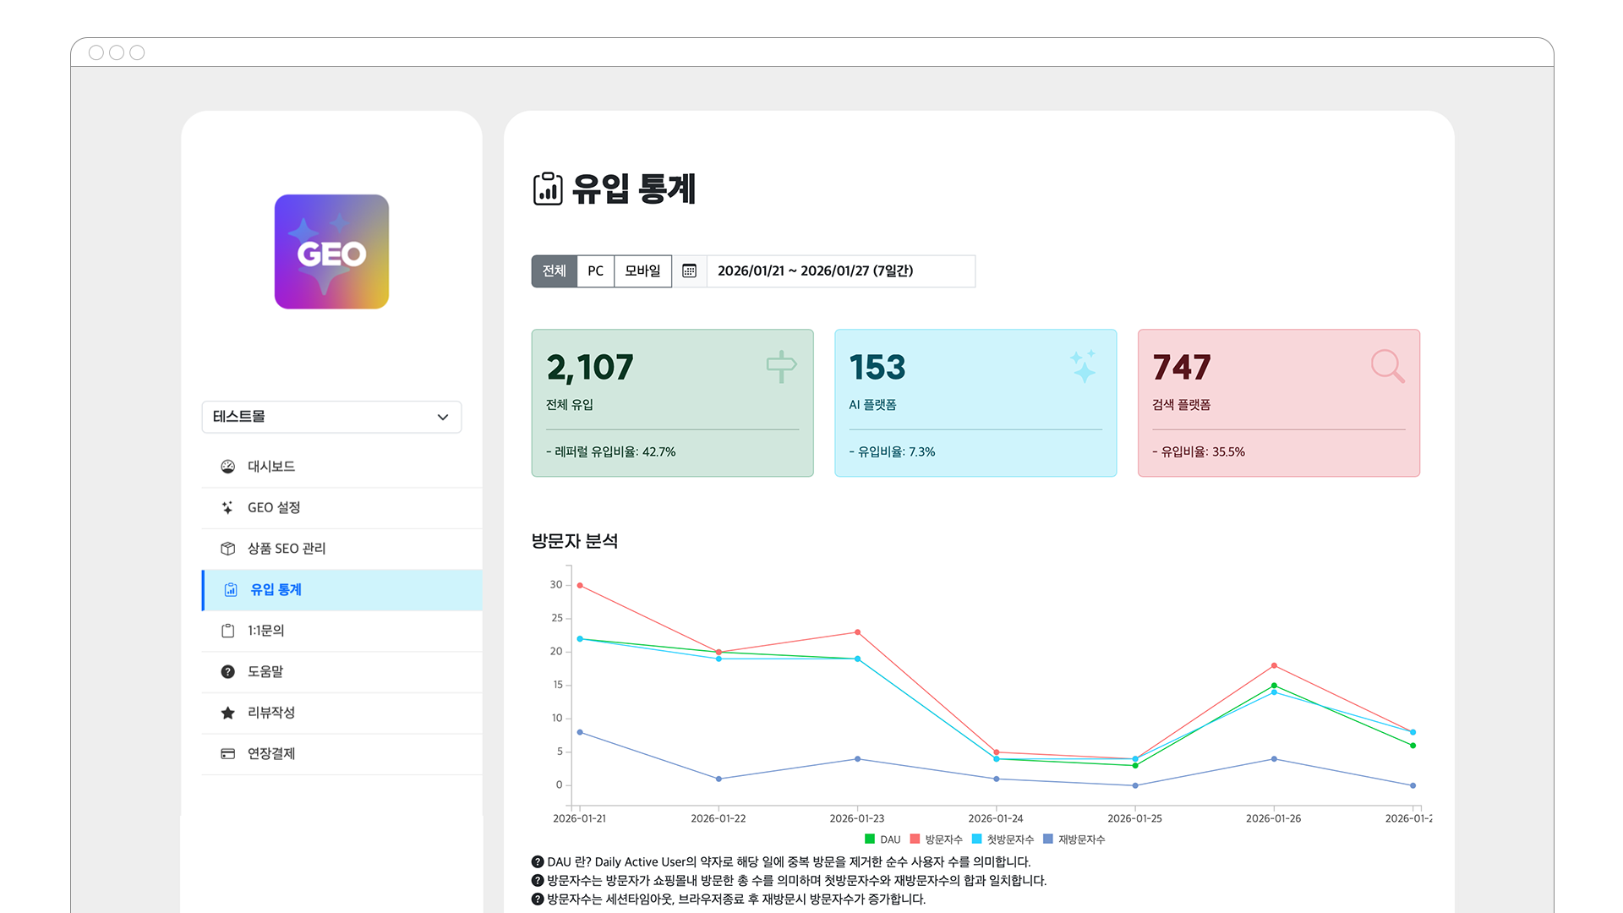The height and width of the screenshot is (913, 1623).
Task: Click the chevron arrow beside 테스트몰
Action: (x=442, y=417)
